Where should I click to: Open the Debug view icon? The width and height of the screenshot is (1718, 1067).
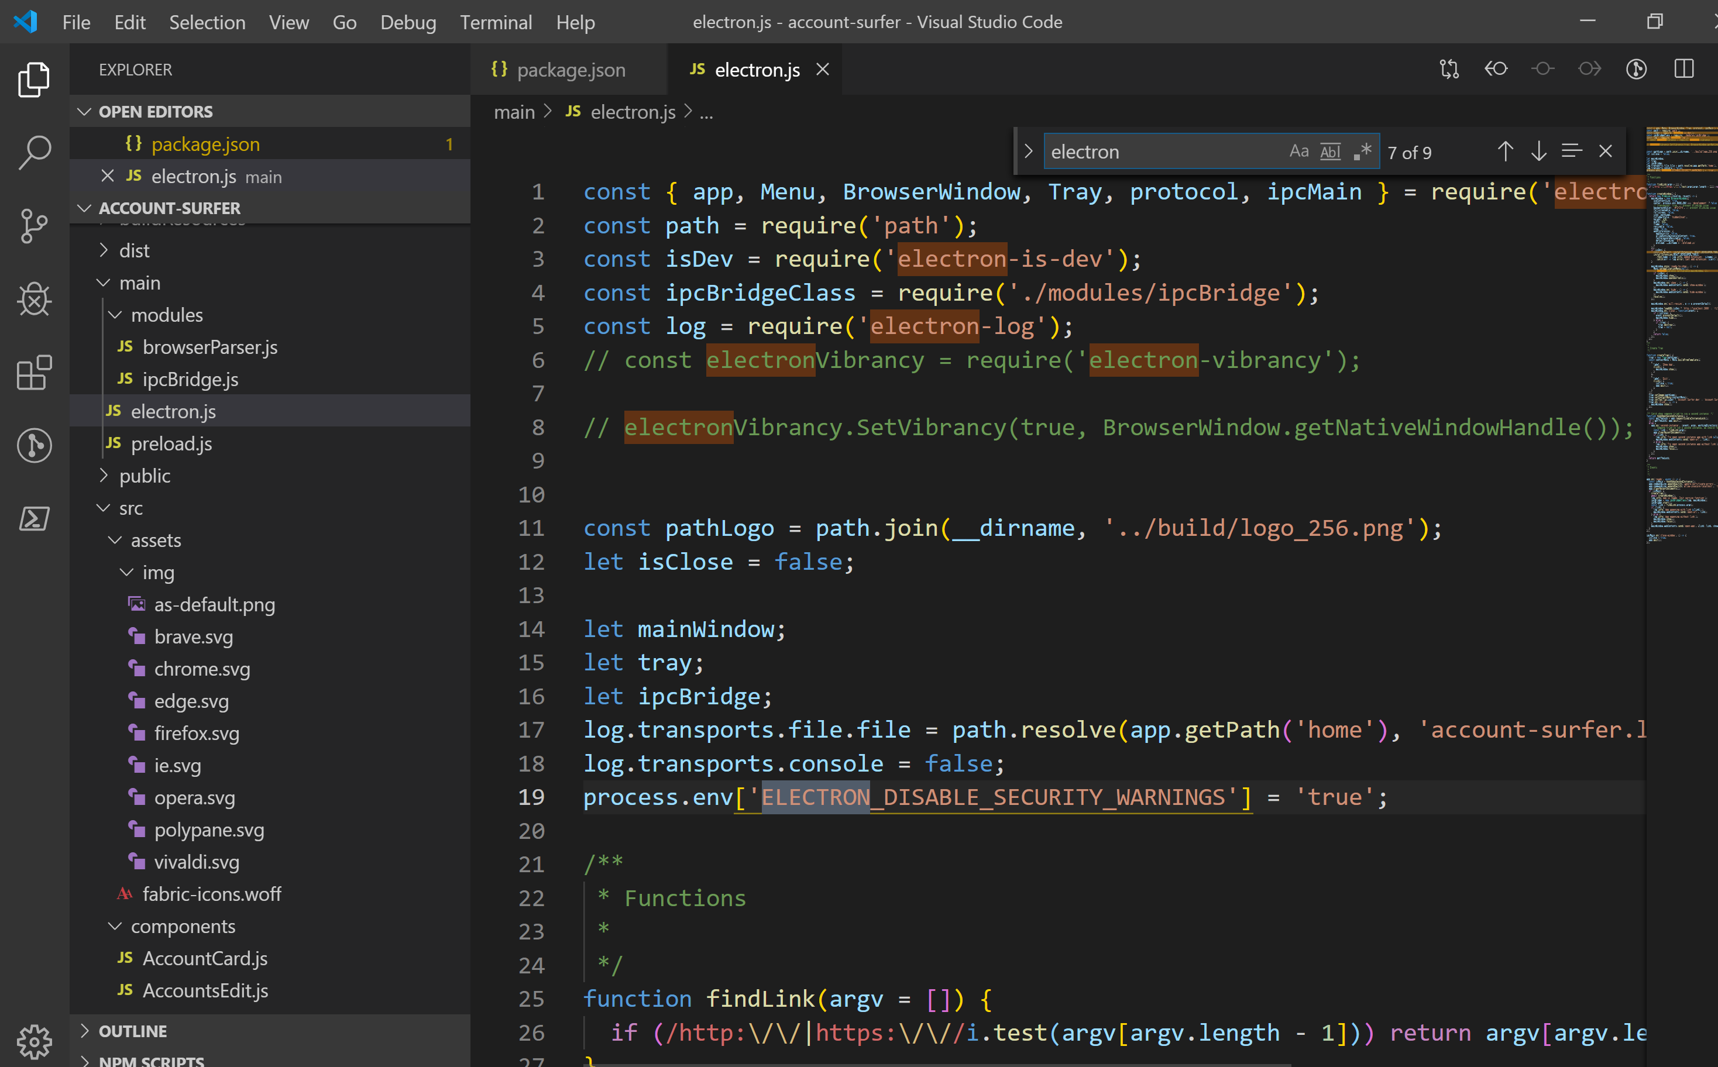click(34, 299)
